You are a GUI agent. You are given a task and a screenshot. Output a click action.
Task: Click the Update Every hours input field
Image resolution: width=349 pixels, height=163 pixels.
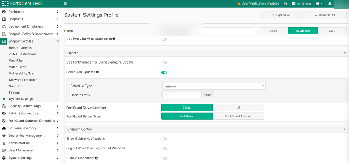coord(182,95)
